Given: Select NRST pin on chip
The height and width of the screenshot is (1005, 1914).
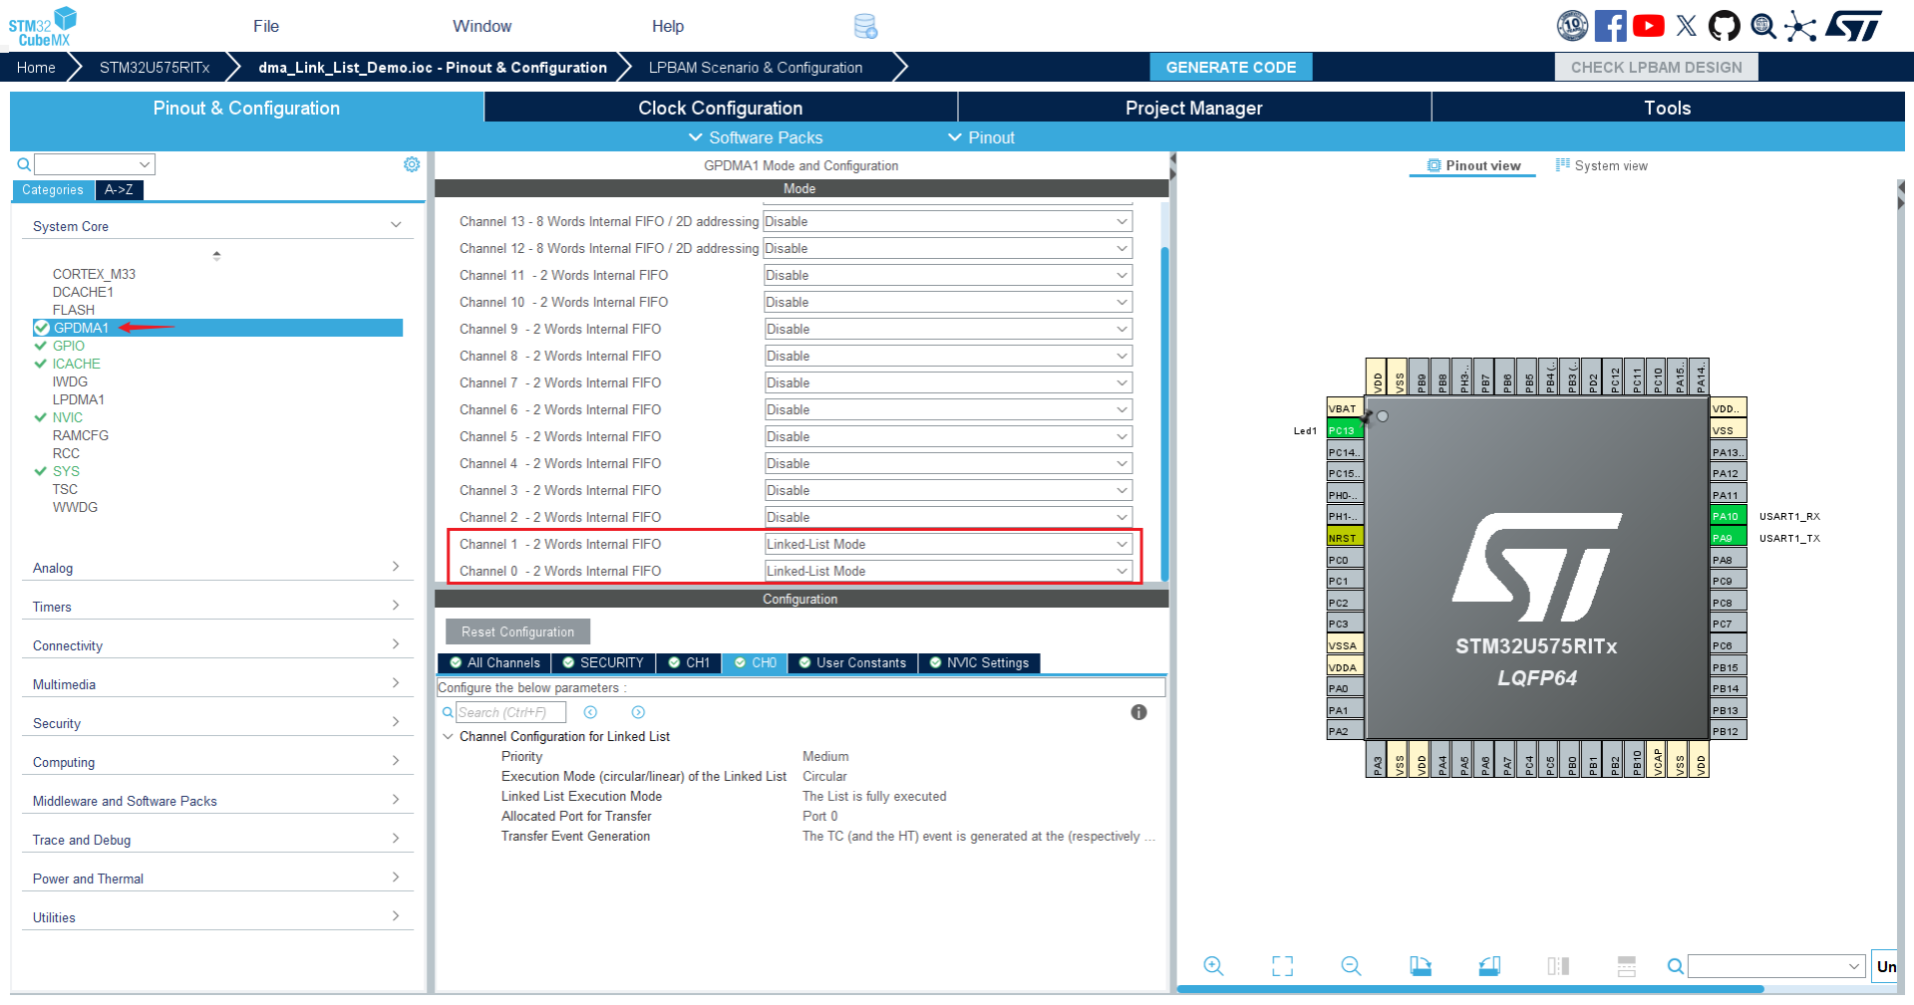Looking at the screenshot, I should (x=1345, y=538).
